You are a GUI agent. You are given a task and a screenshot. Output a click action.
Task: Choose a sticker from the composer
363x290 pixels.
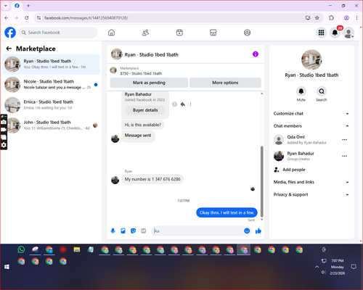133,231
